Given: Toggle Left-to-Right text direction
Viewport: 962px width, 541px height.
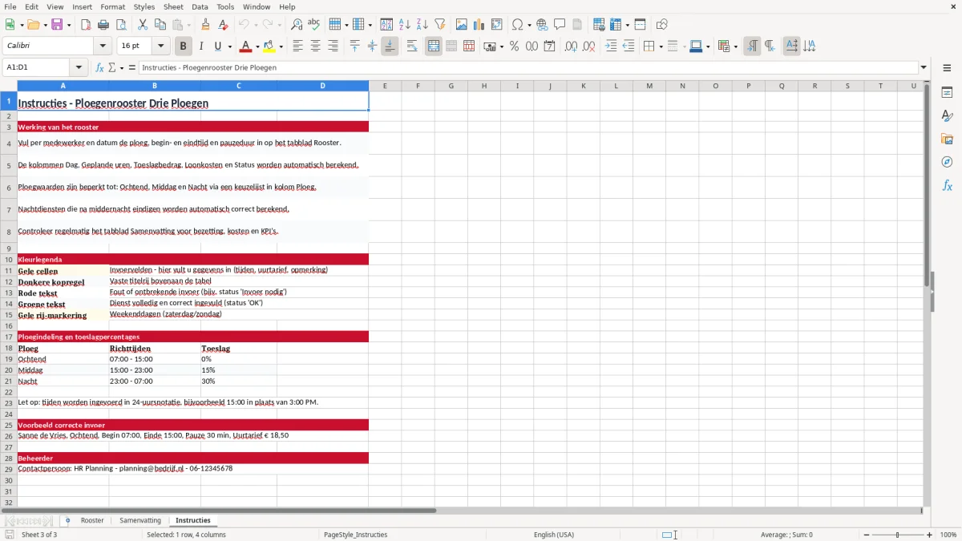Looking at the screenshot, I should pos(752,46).
